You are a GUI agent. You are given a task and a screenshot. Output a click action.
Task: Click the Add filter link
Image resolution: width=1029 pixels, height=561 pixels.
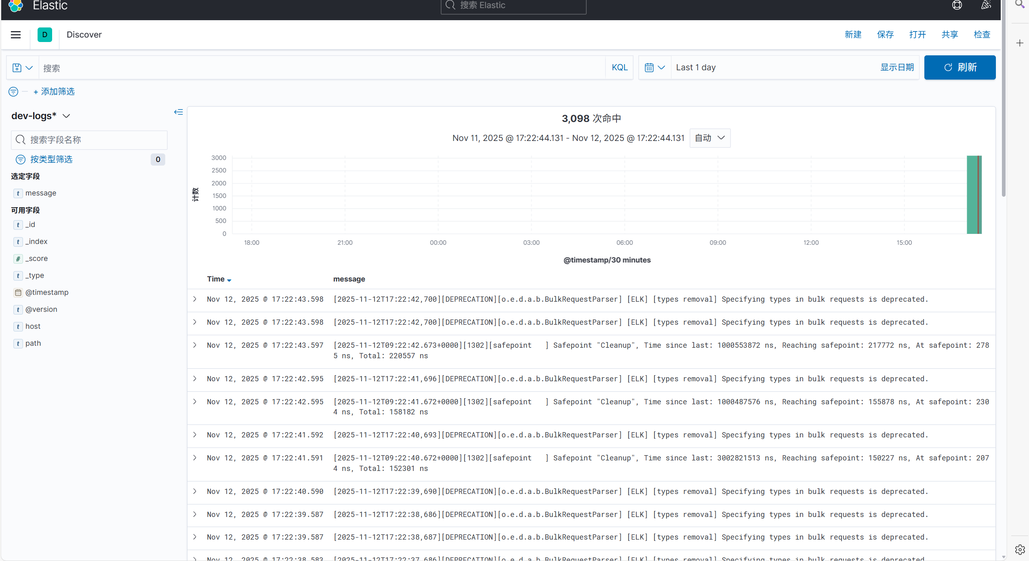tap(54, 92)
